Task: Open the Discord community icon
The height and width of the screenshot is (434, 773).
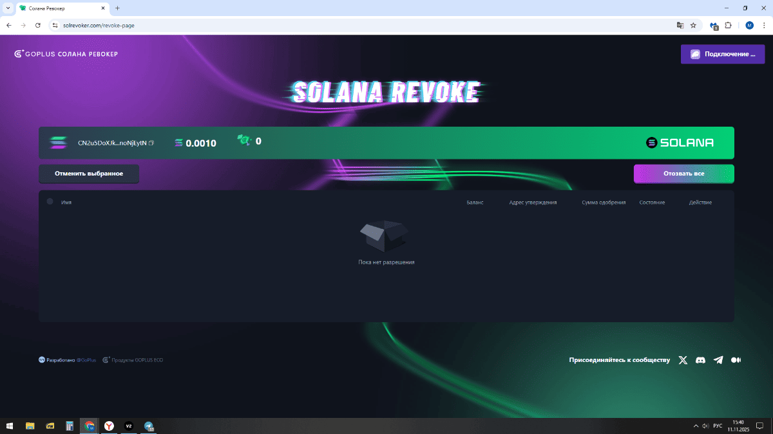Action: point(700,360)
